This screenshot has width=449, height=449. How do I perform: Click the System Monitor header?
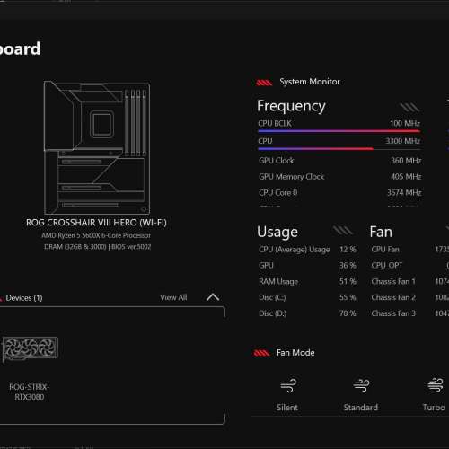coord(310,82)
